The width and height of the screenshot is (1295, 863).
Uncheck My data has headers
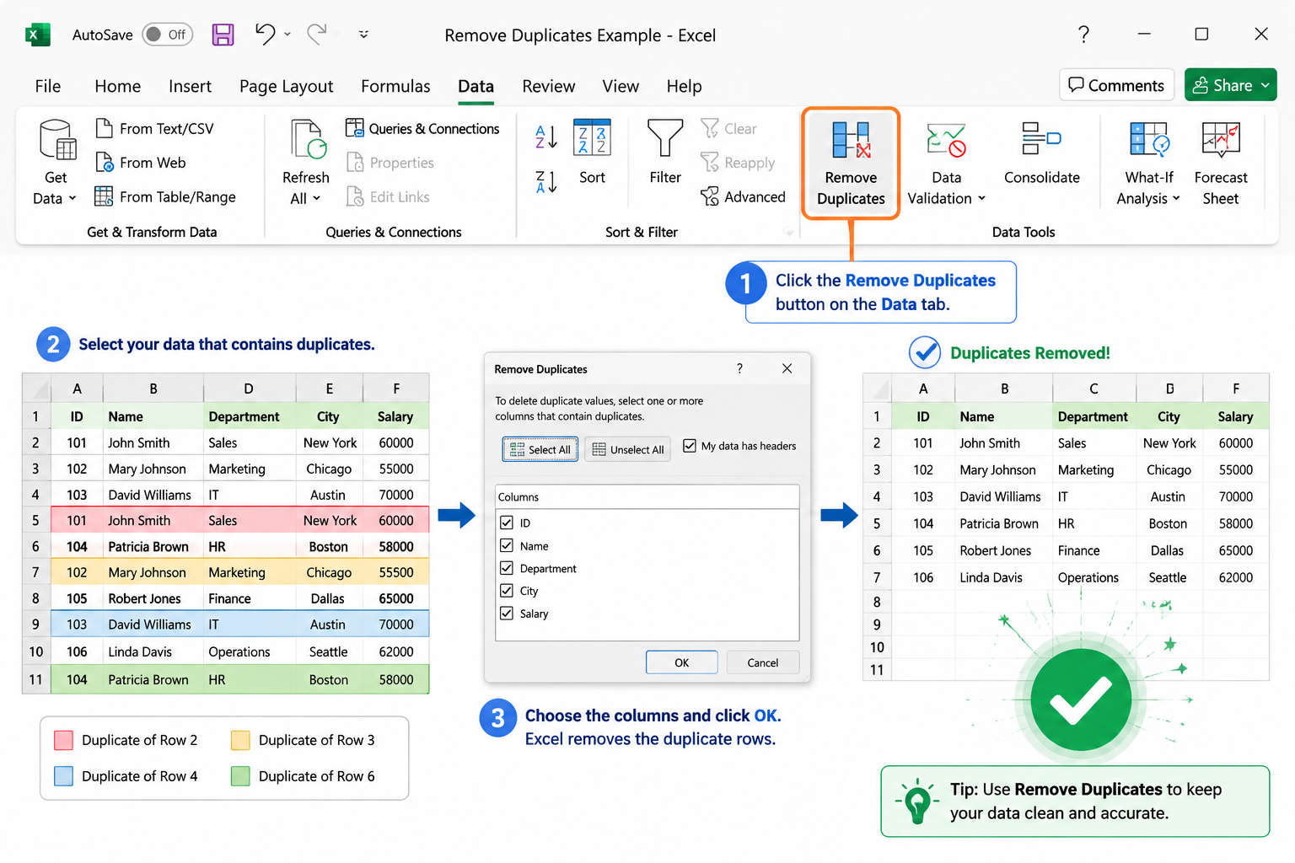tap(690, 446)
